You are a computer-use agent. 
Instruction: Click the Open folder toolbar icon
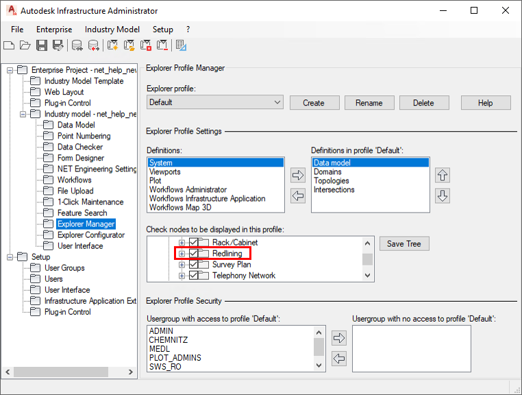(x=25, y=45)
